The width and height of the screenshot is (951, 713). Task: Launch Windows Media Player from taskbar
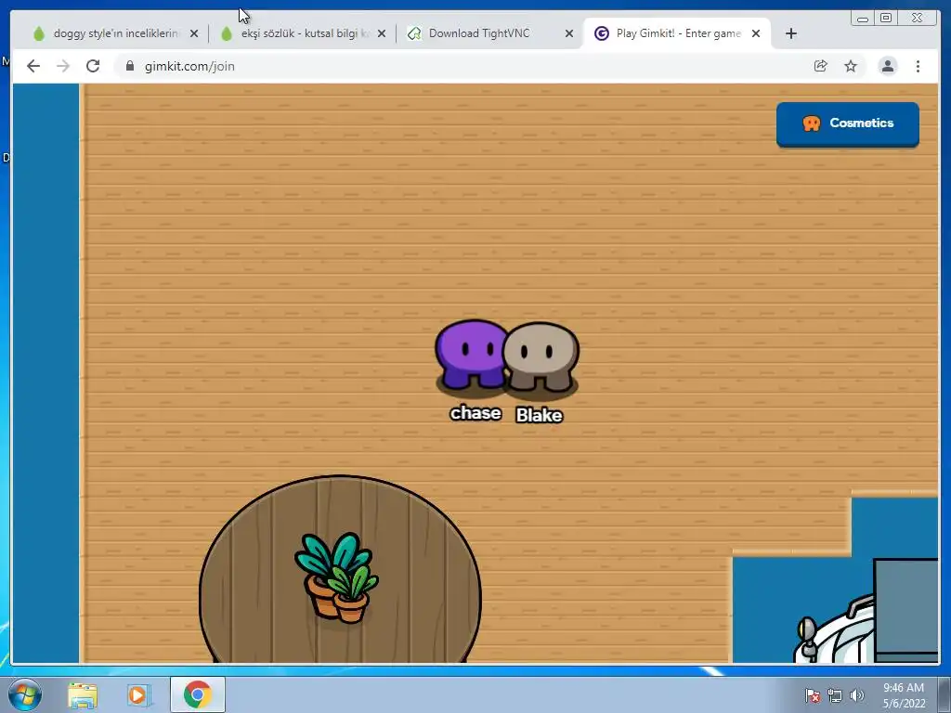pyautogui.click(x=139, y=694)
